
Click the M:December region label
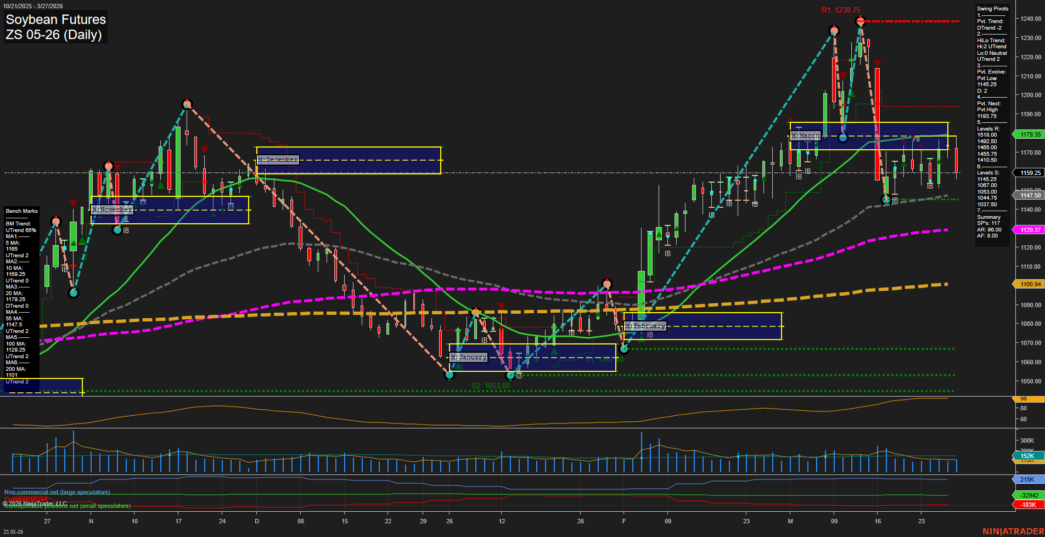[x=278, y=160]
